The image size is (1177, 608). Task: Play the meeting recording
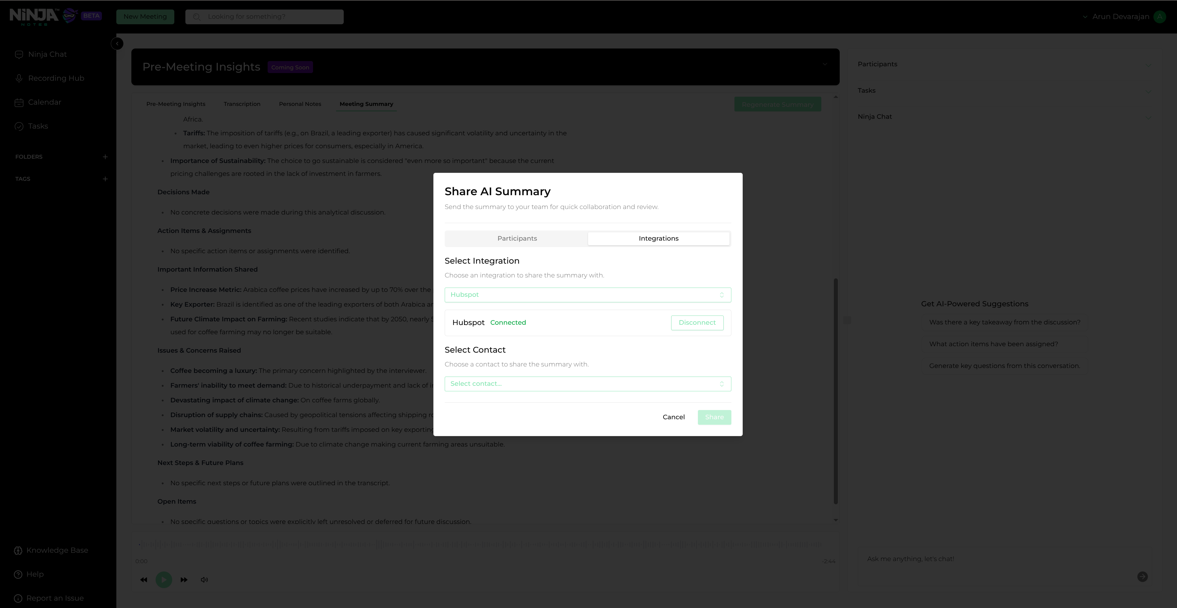(x=164, y=580)
